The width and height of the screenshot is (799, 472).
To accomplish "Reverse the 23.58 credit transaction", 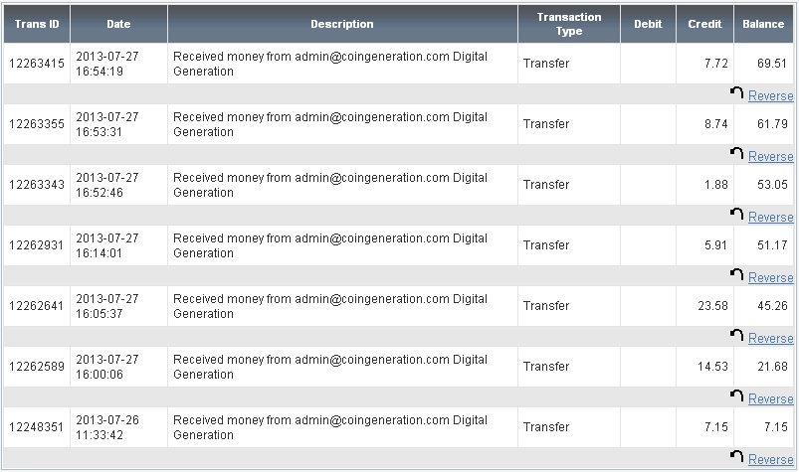I will pos(770,339).
